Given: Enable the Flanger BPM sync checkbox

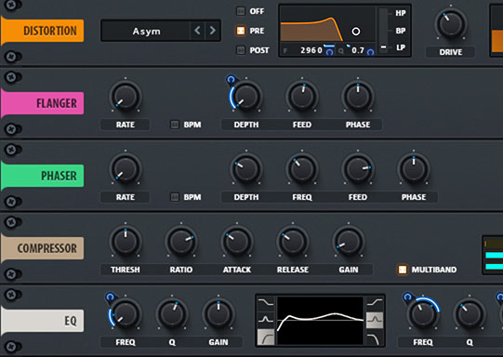Looking at the screenshot, I should pos(175,125).
